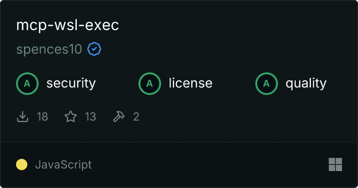Click the Windows platform logo icon
Image resolution: width=358 pixels, height=188 pixels.
tap(335, 164)
